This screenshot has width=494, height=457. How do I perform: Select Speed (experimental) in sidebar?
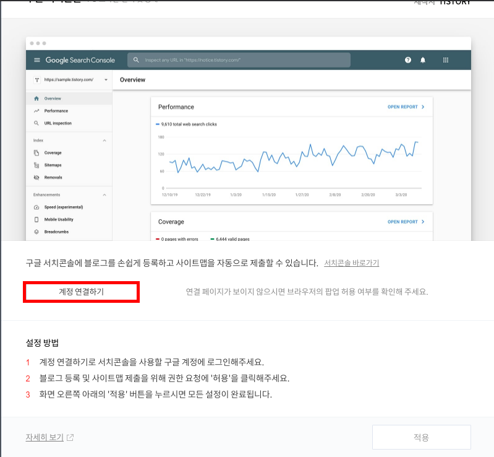pos(69,207)
